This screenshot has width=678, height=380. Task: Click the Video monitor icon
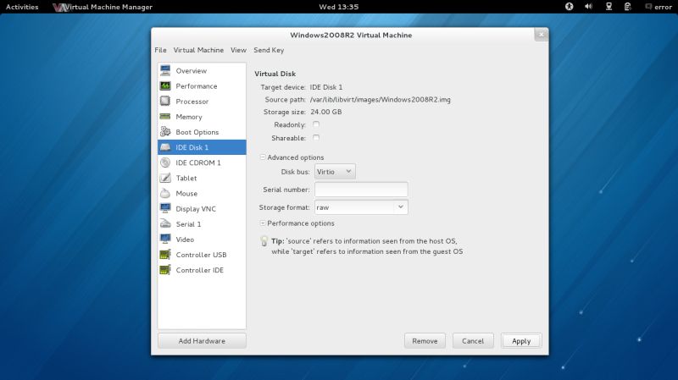pos(165,240)
